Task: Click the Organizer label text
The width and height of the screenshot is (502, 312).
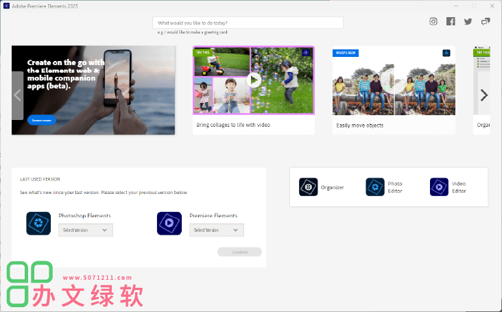Action: tap(333, 187)
